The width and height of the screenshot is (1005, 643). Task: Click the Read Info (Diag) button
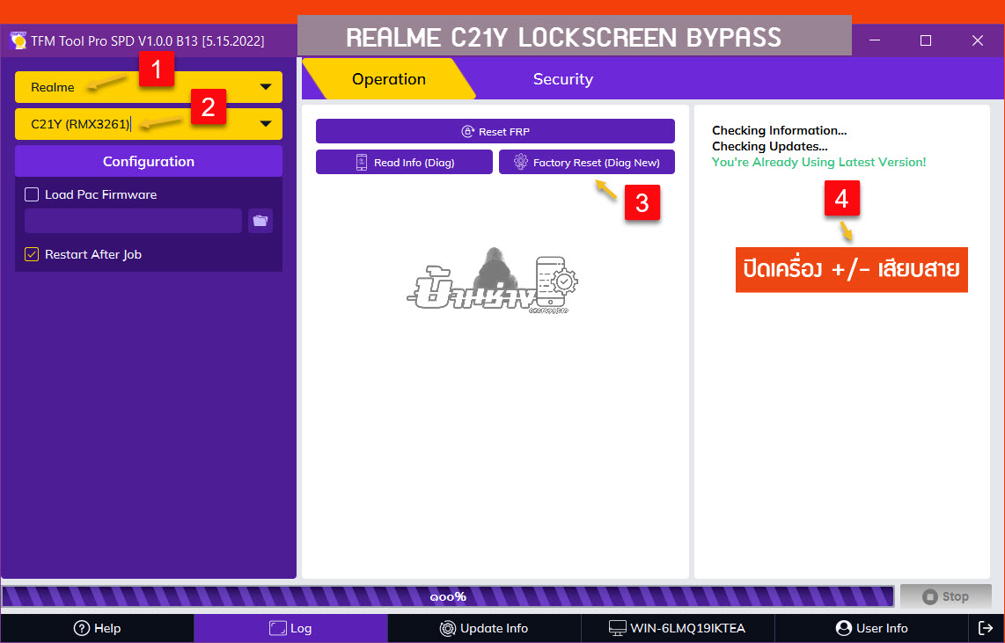tap(405, 162)
